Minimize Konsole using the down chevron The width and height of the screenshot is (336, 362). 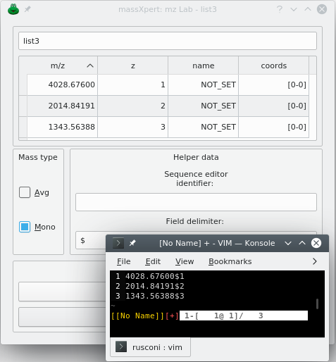[x=288, y=243]
